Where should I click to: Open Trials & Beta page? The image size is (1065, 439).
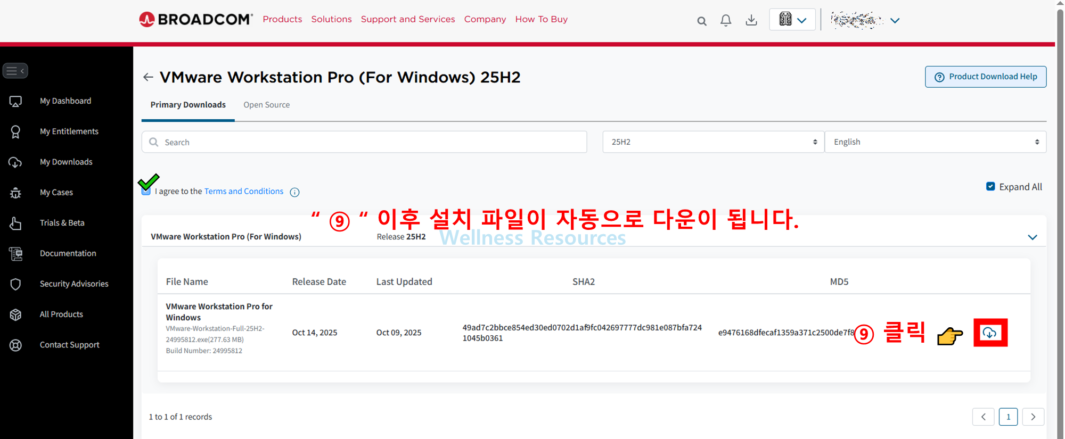62,223
